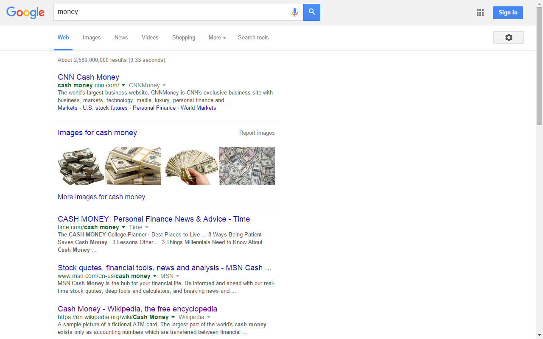Image resolution: width=543 pixels, height=339 pixels.
Task: Open the settings gear menu
Action: tap(509, 37)
